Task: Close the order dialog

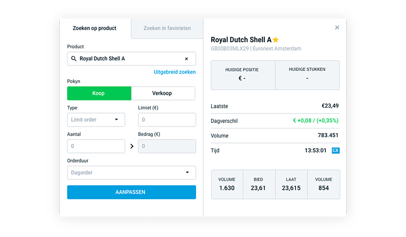Action: (x=337, y=28)
